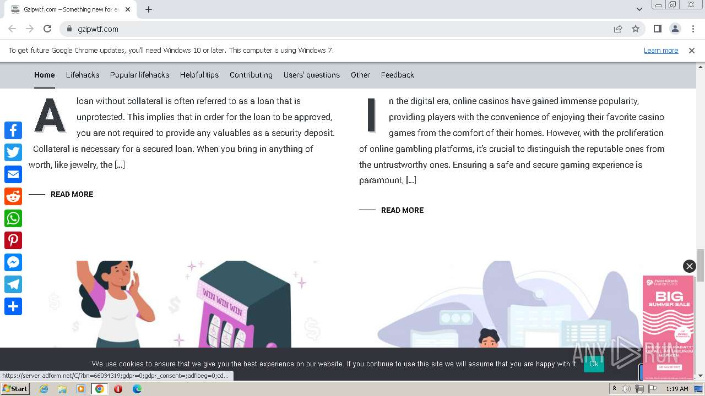705x396 pixels.
Task: Open Windows Explorer folder in taskbar
Action: [x=62, y=389]
